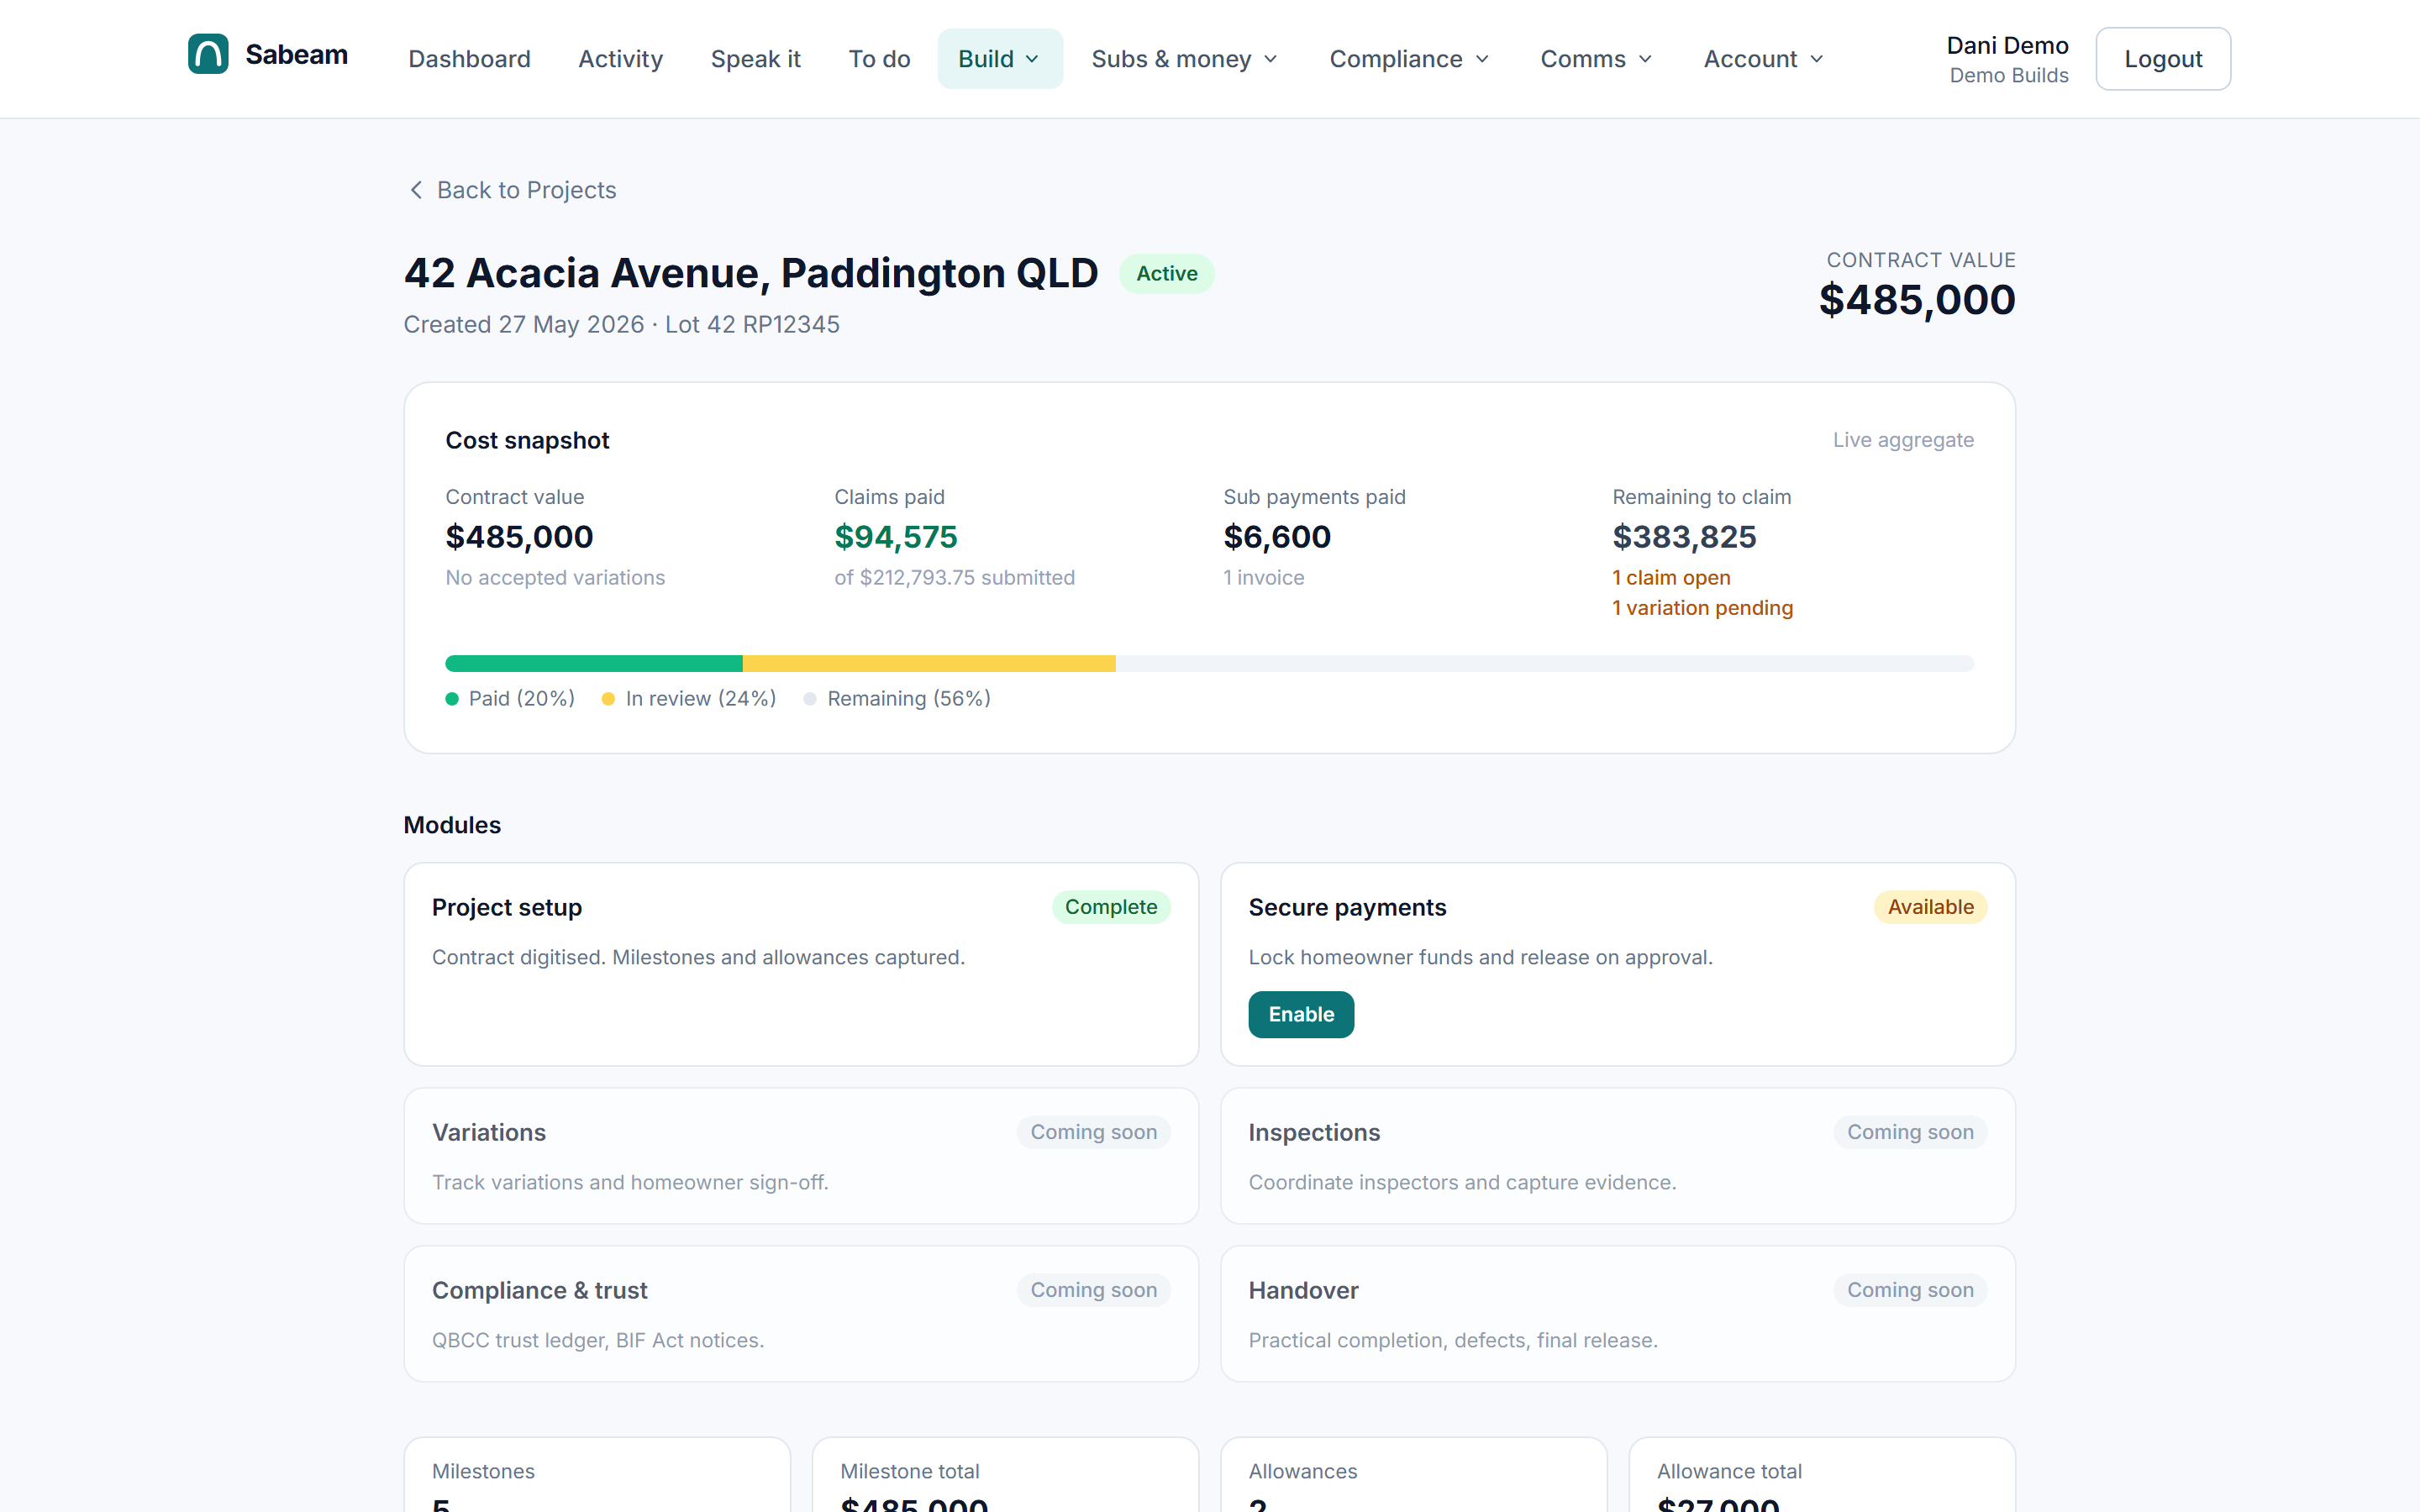Click the '42 Acacia Avenue, Paddington QLD' heading
This screenshot has height=1512, width=2420.
click(751, 273)
